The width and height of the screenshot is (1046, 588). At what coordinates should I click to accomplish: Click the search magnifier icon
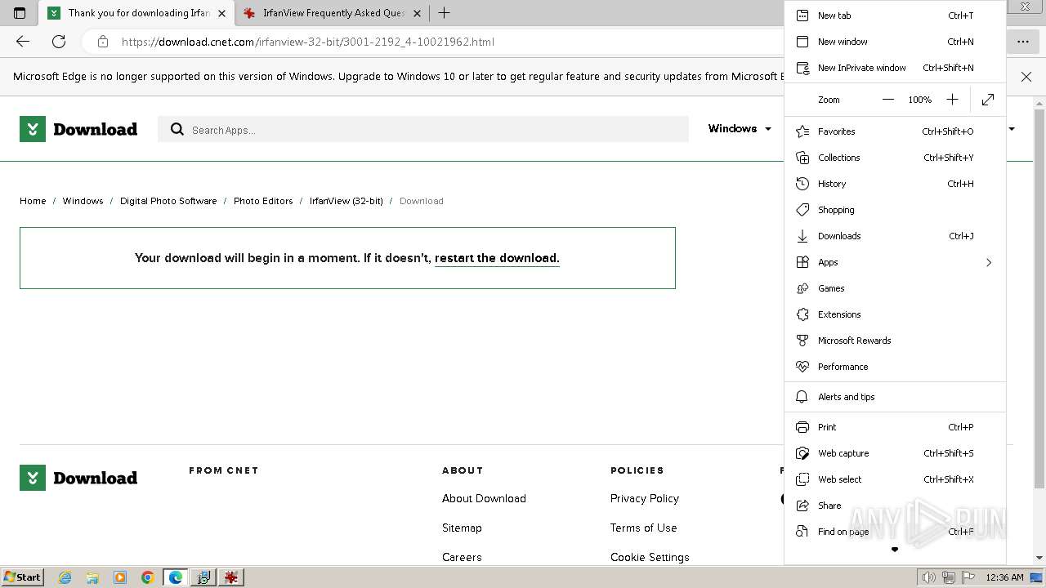177,129
